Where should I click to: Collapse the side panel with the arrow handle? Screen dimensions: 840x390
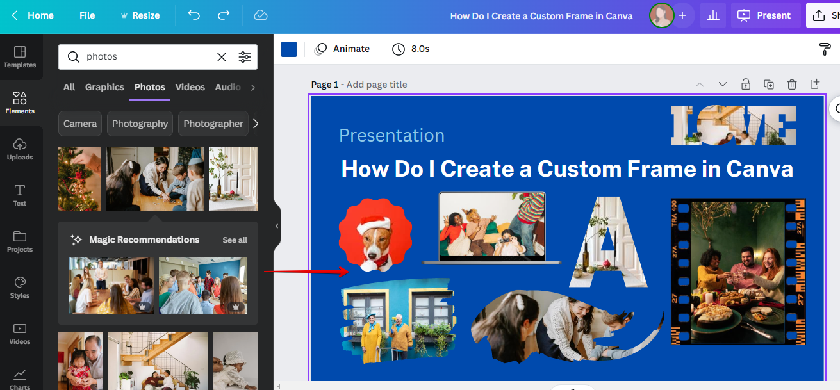[276, 225]
